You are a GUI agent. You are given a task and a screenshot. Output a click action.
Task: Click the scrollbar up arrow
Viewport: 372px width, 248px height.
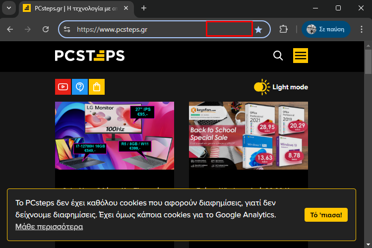tap(368, 45)
